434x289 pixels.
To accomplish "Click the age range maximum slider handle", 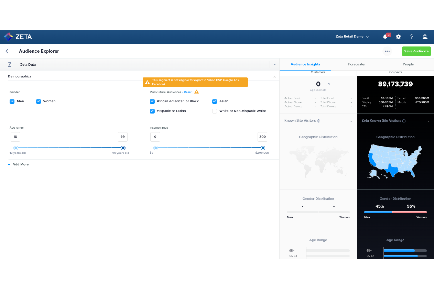I will 123,148.
